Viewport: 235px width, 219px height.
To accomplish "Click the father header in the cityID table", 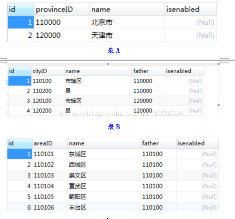I will coord(149,71).
